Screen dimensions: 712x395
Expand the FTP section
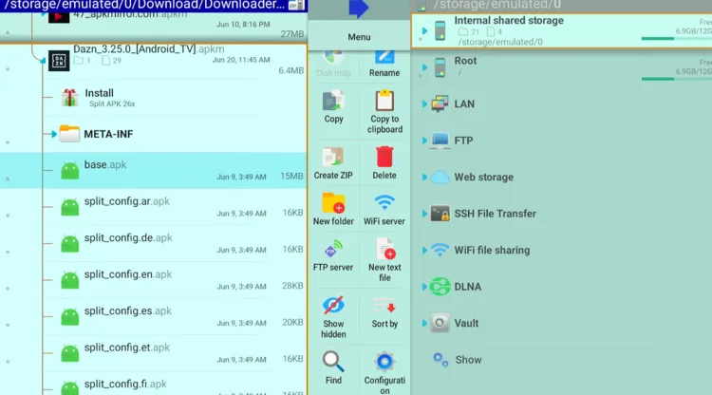coord(424,141)
